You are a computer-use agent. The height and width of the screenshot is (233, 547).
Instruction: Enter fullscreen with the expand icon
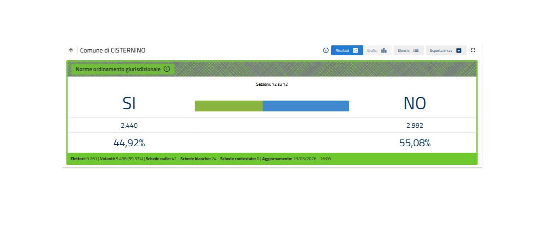pos(473,50)
